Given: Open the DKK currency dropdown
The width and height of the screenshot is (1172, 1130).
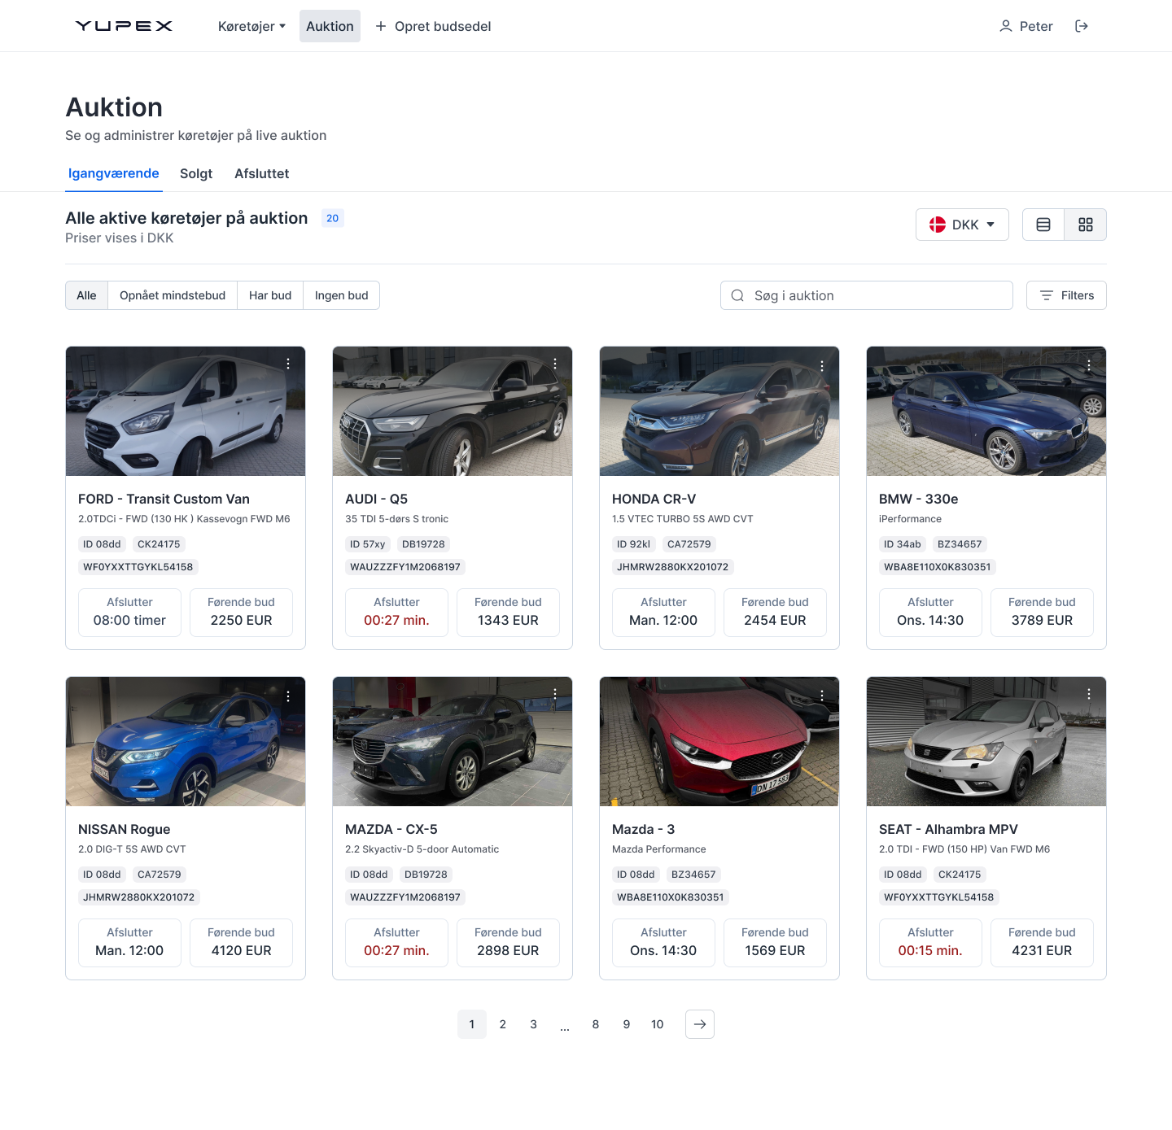Looking at the screenshot, I should coord(962,225).
